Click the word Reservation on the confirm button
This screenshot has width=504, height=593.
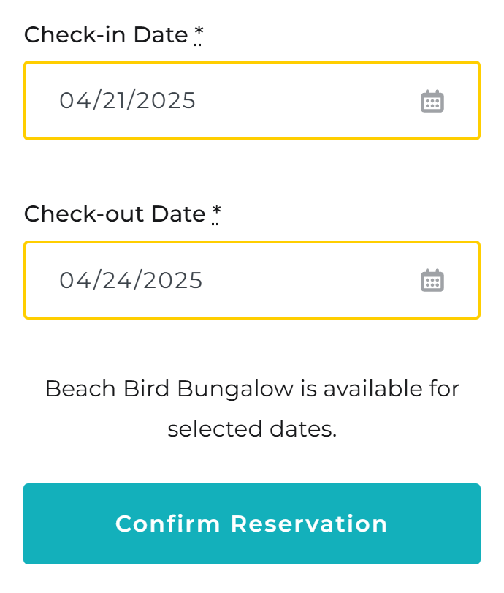click(309, 524)
